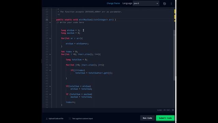Open the three-dot more options menu
218x123 pixels.
[x=171, y=4]
